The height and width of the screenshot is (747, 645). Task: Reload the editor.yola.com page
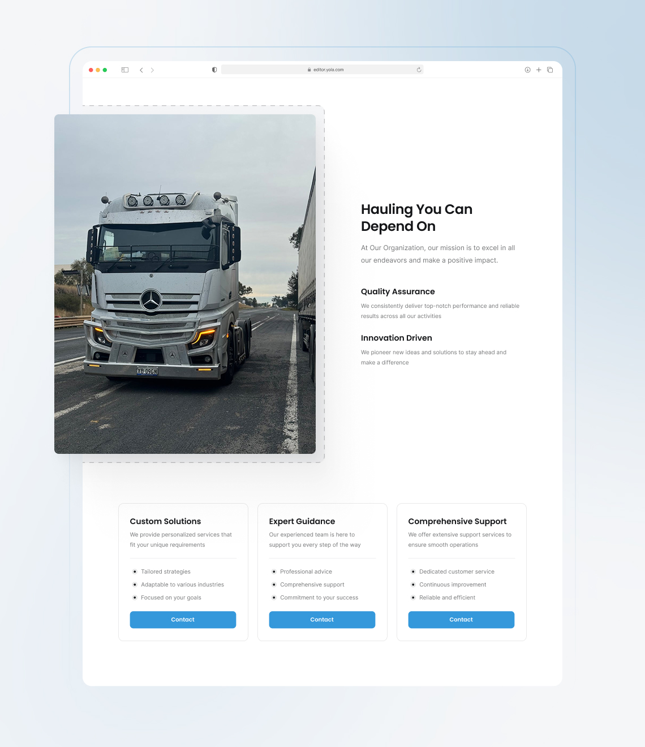(x=419, y=69)
